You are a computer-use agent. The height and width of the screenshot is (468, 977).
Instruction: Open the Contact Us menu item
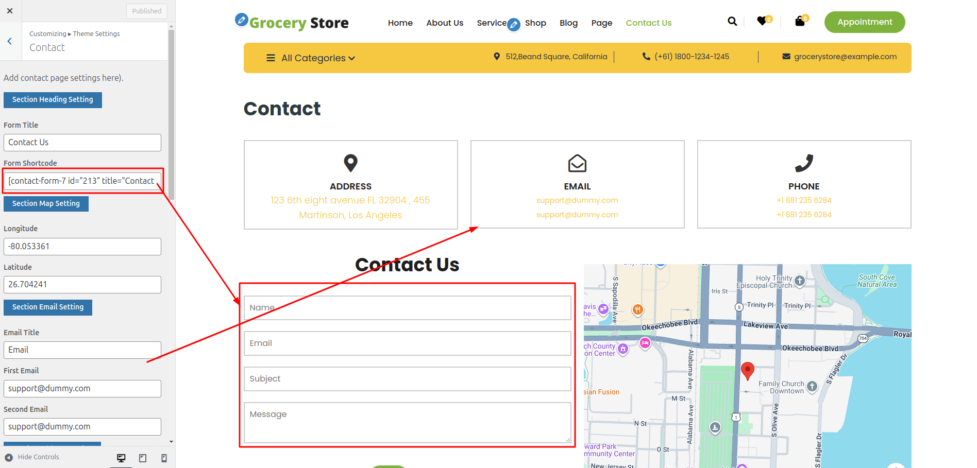(649, 23)
